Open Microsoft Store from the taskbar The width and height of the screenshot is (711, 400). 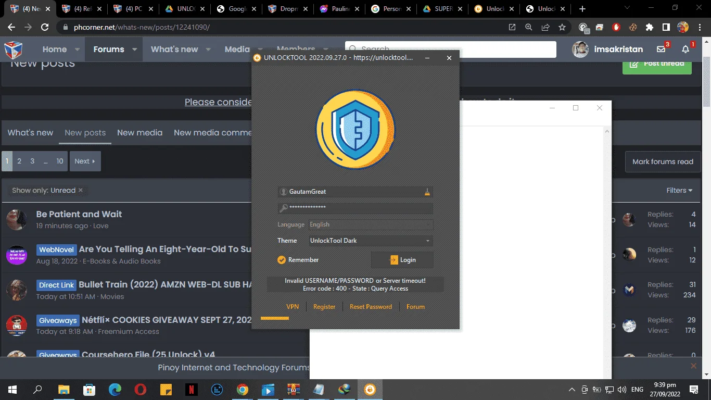pos(89,389)
